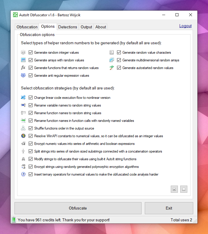Toggle Generate functions that returns random values

[x=30, y=68]
